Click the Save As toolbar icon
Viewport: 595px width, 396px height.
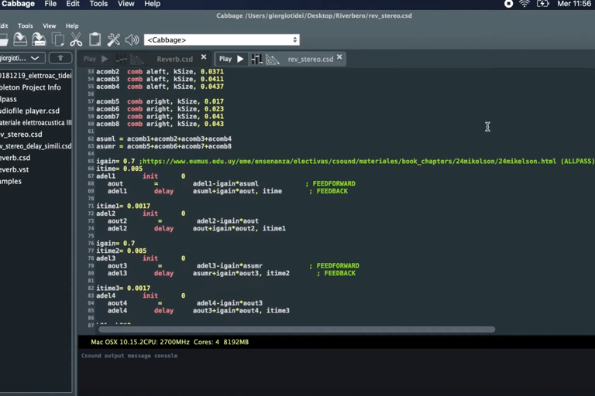(39, 39)
